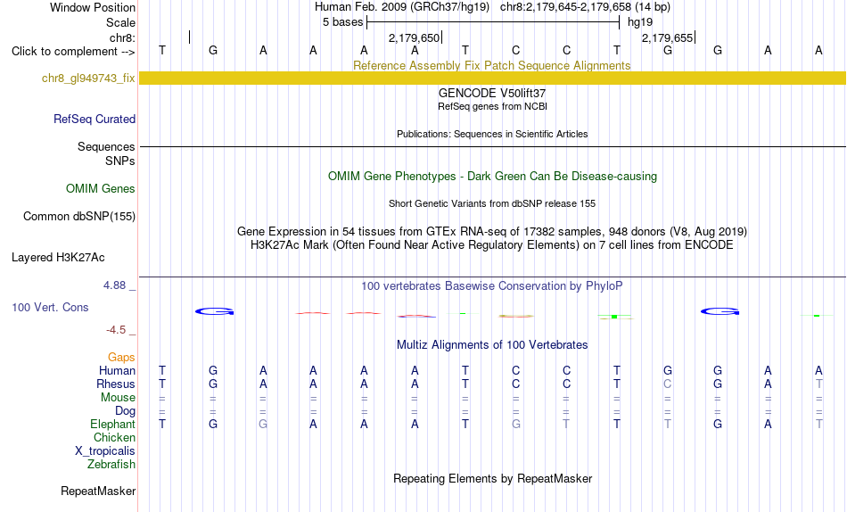Select the chr8_gl949743_fix label
The height and width of the screenshot is (512, 847).
coord(88,78)
